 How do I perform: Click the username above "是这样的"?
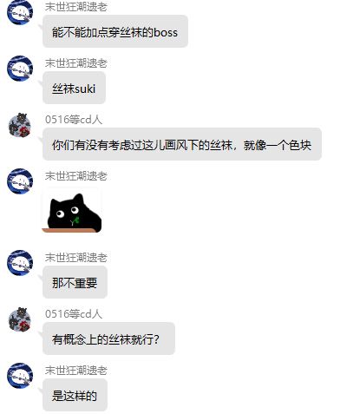76,371
